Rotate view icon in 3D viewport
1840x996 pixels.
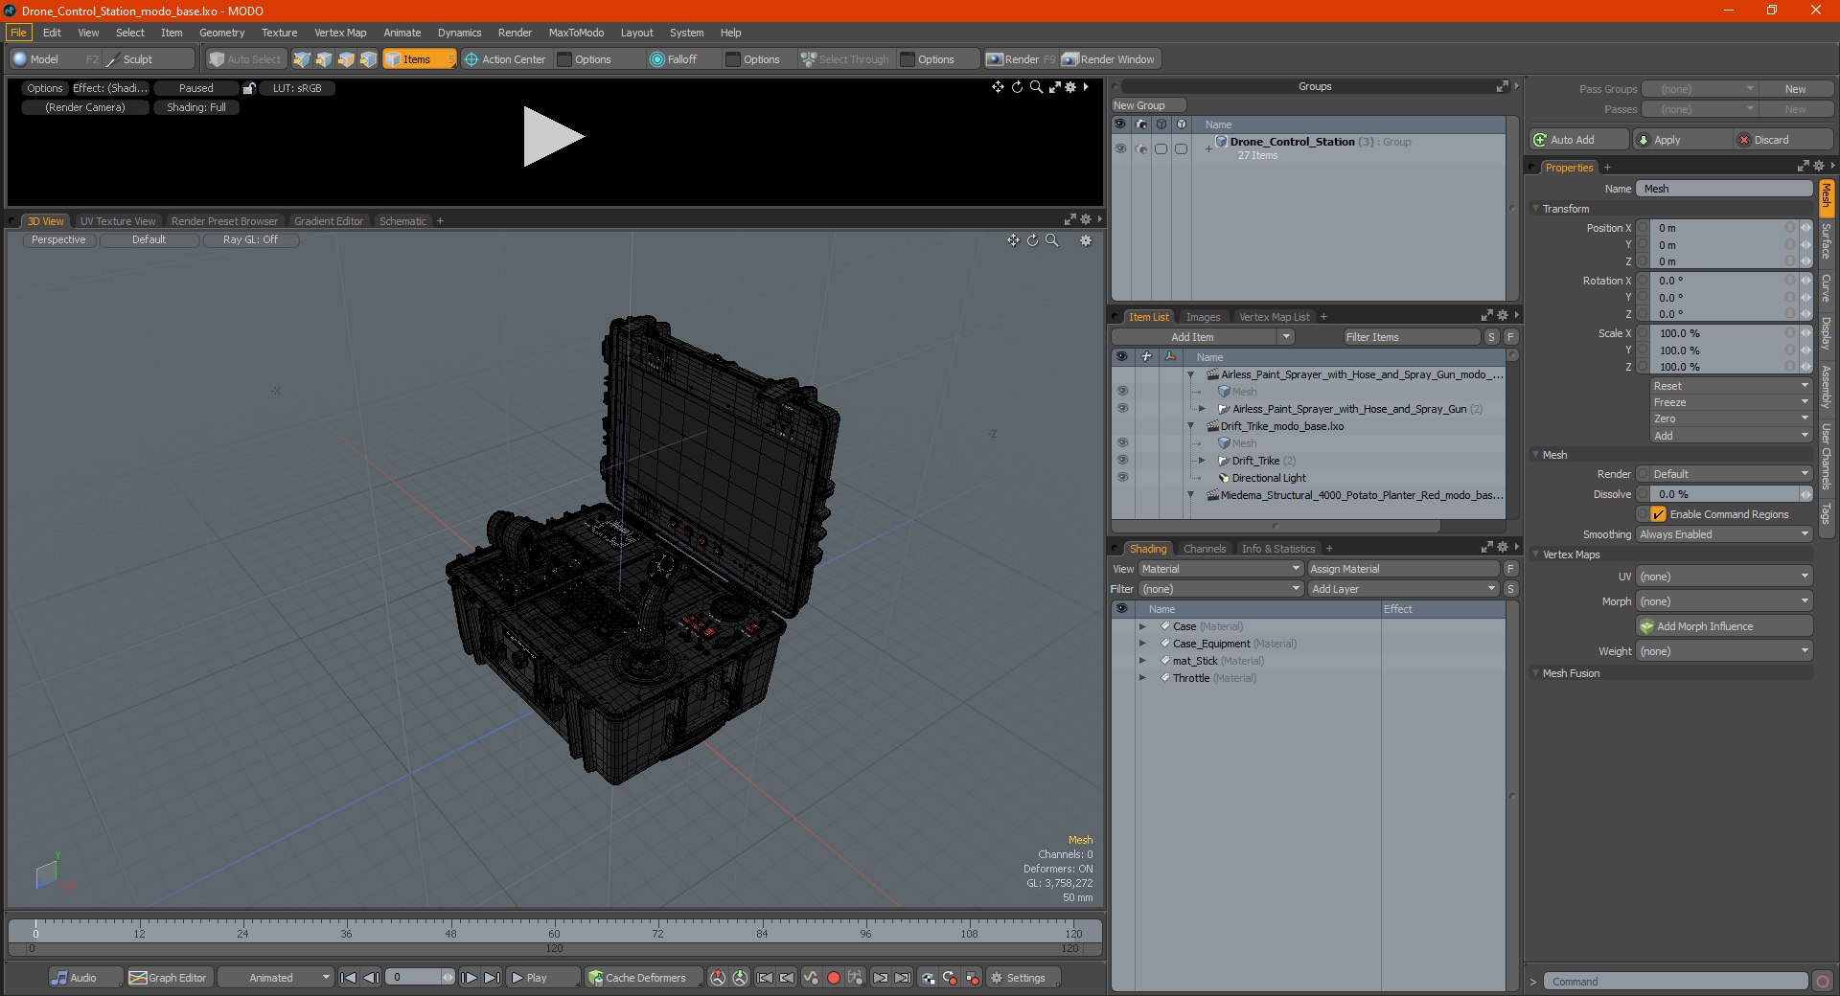[x=1033, y=240]
